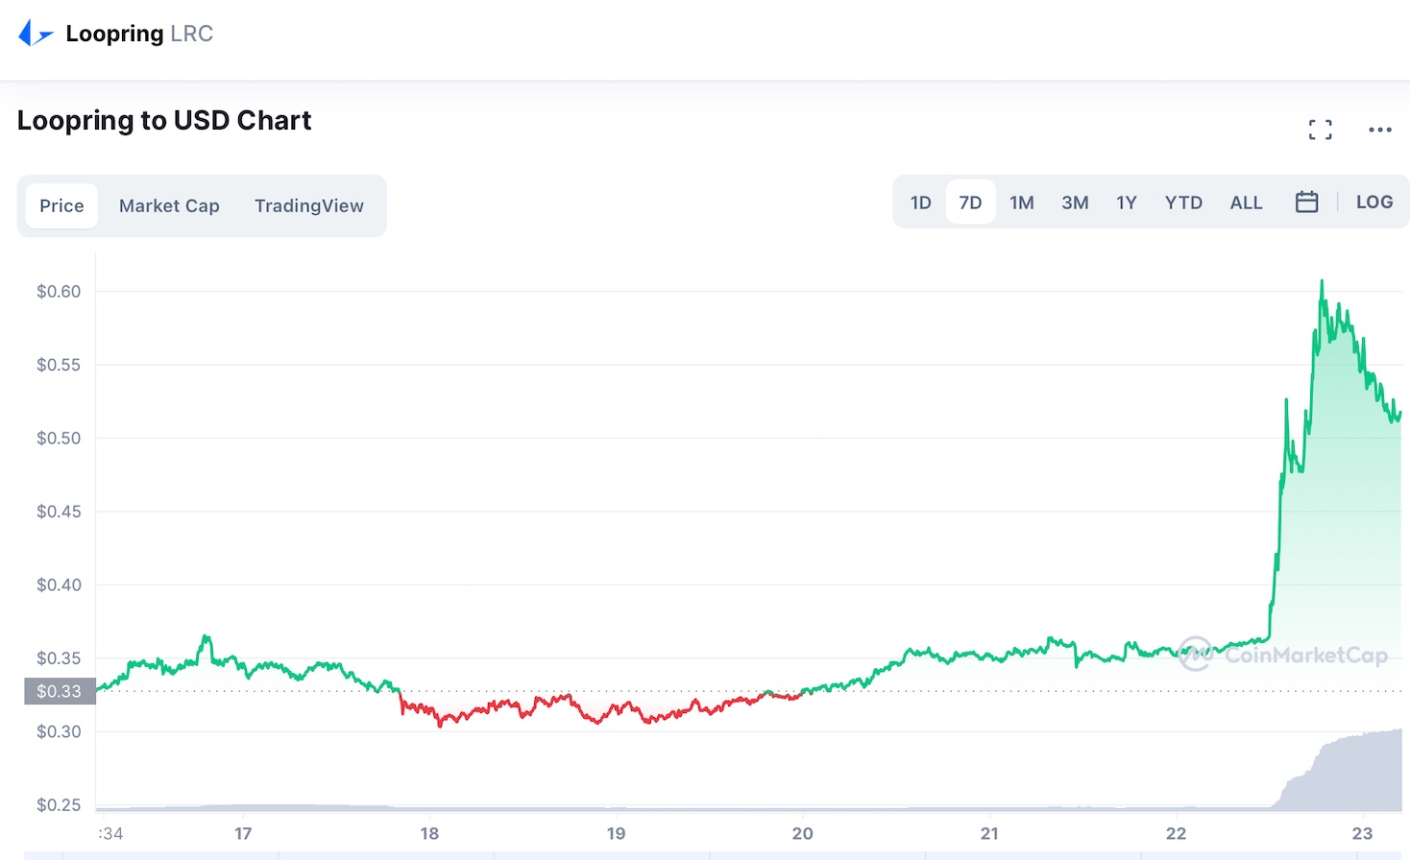Click the $0.33 price marker label
Viewport: 1410px width, 860px height.
(60, 691)
